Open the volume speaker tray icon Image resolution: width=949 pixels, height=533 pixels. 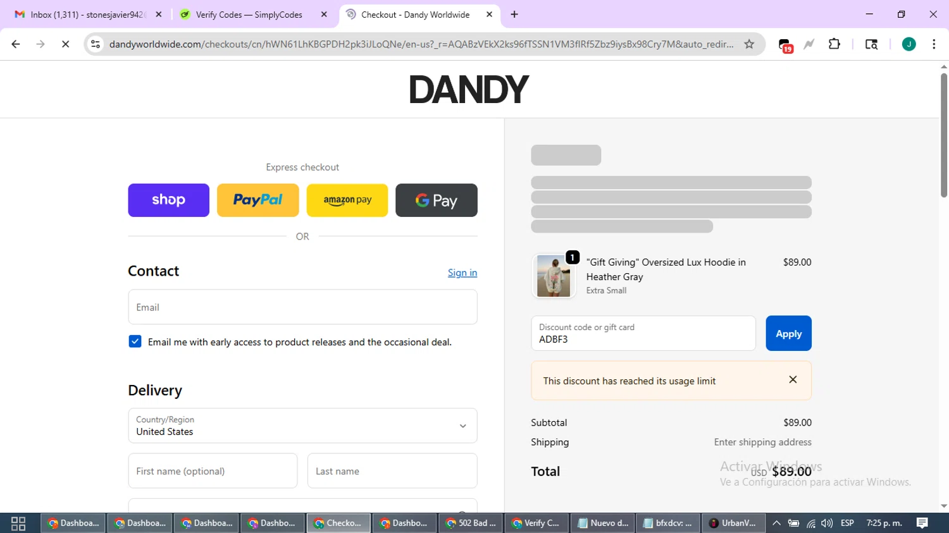click(827, 523)
